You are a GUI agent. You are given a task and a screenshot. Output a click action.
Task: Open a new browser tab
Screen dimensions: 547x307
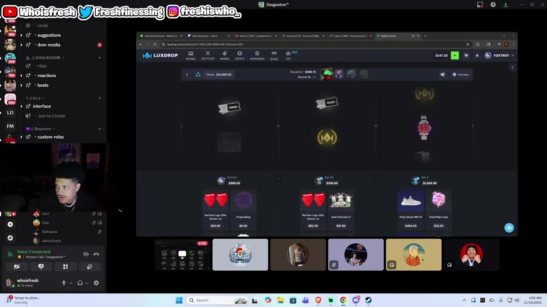click(425, 36)
